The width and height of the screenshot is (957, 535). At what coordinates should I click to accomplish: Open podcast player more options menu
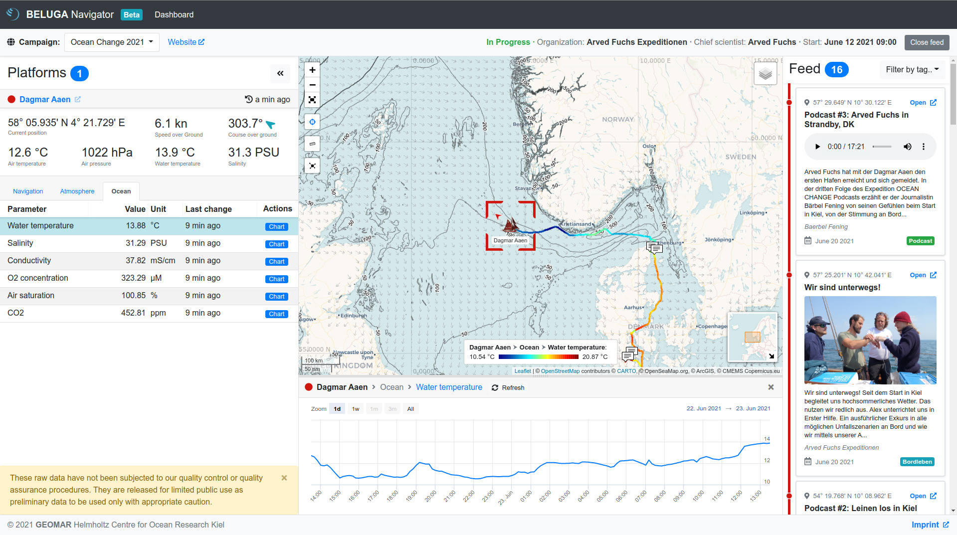pos(923,147)
